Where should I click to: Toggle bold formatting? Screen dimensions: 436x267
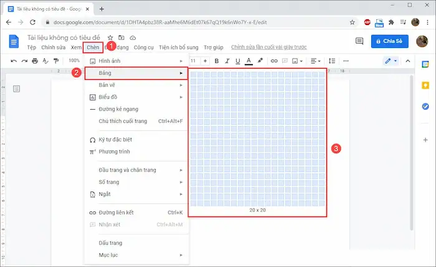pos(217,61)
